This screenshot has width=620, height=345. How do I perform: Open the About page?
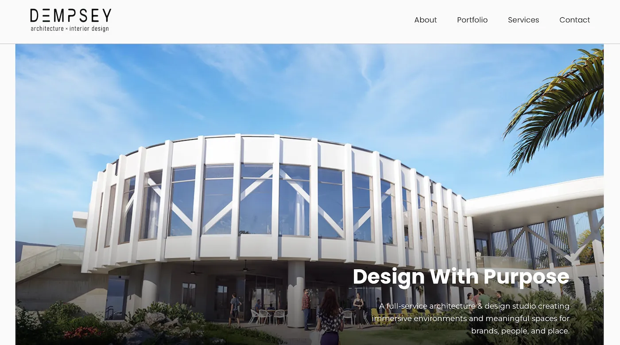click(426, 20)
